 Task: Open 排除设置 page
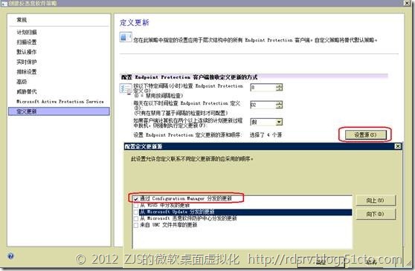(x=27, y=71)
